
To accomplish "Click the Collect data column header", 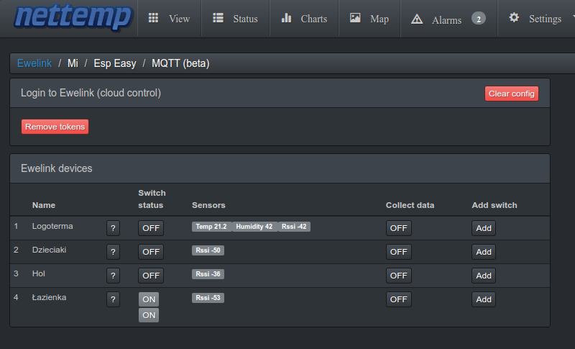I will [410, 205].
